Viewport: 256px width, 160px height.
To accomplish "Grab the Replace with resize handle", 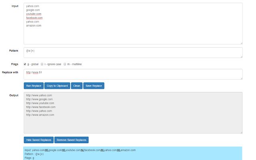I will 242,78.
